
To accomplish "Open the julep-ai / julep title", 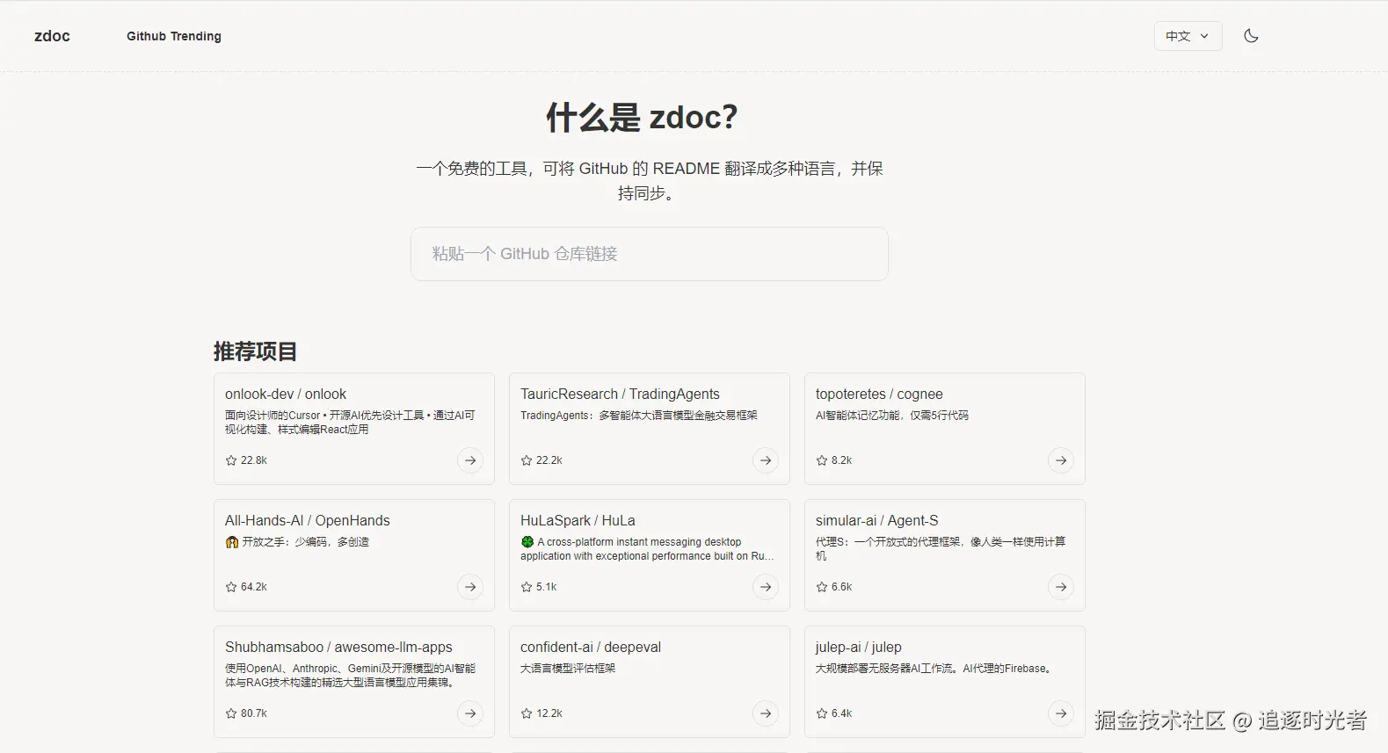I will click(x=859, y=648).
